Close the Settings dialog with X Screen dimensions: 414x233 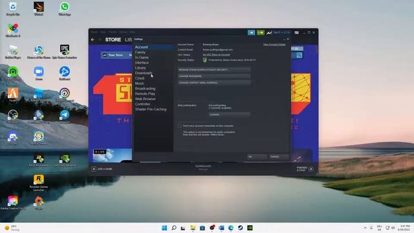tap(288, 39)
